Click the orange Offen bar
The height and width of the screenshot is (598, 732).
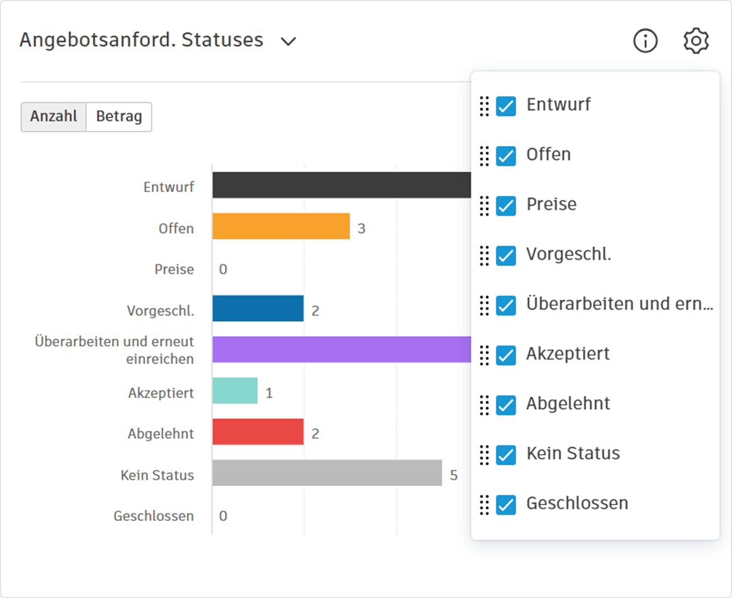point(278,228)
